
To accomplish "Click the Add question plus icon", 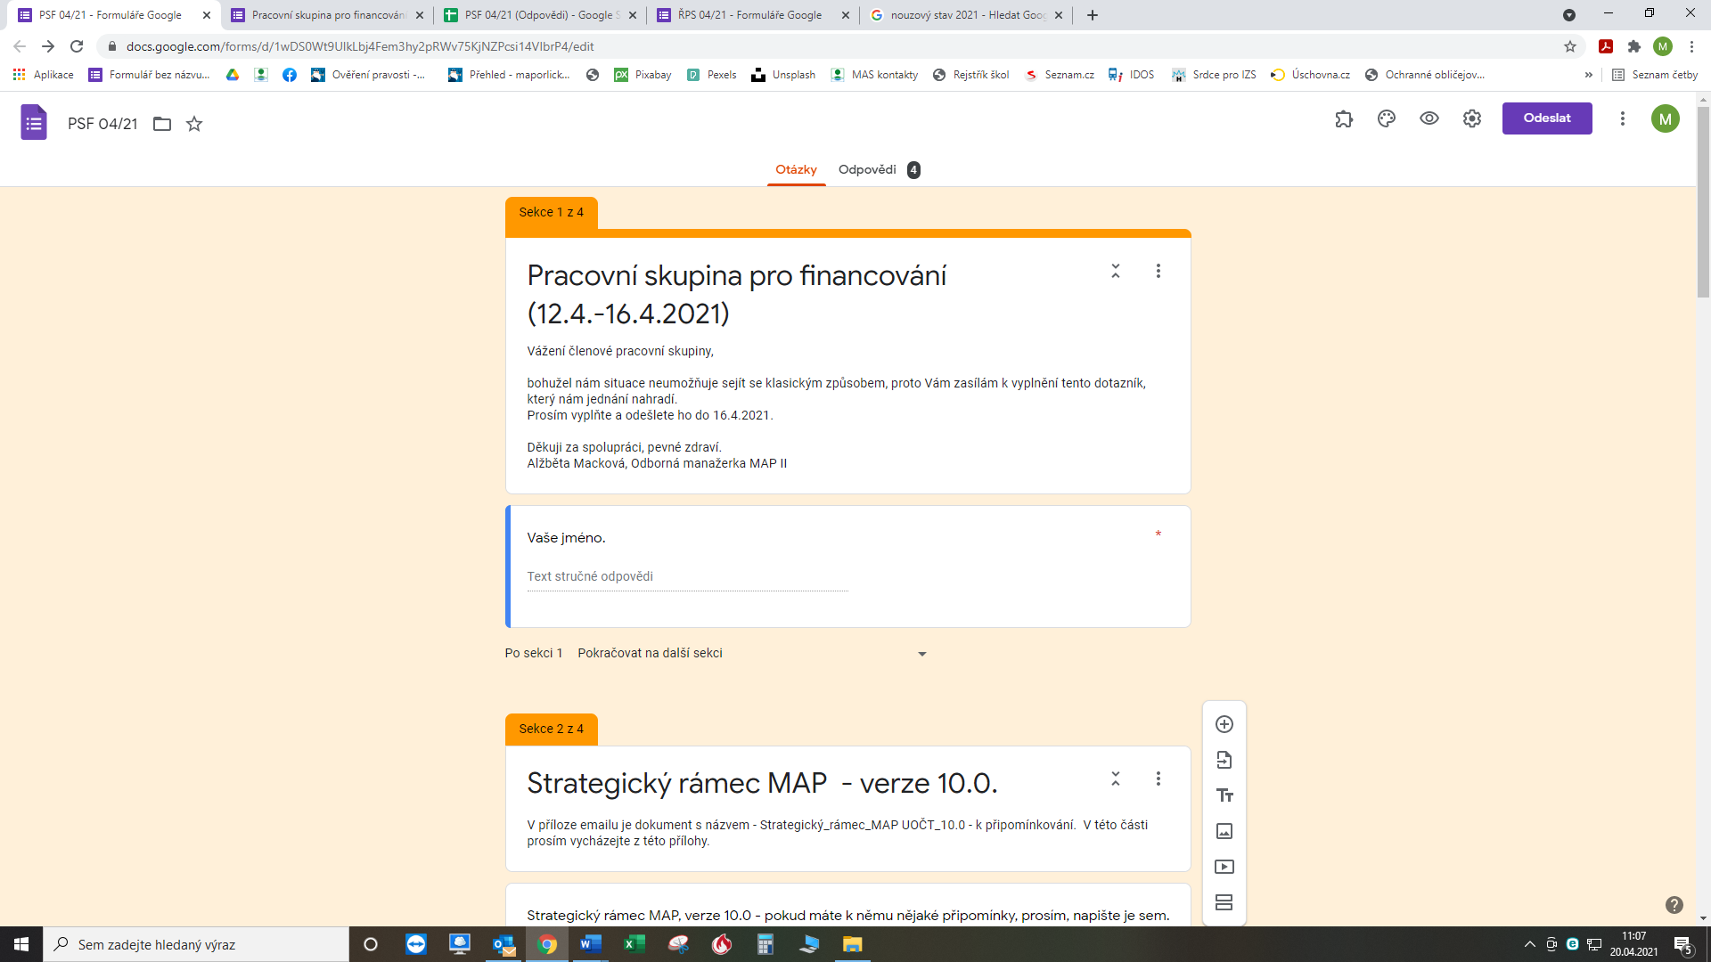I will coord(1224,724).
